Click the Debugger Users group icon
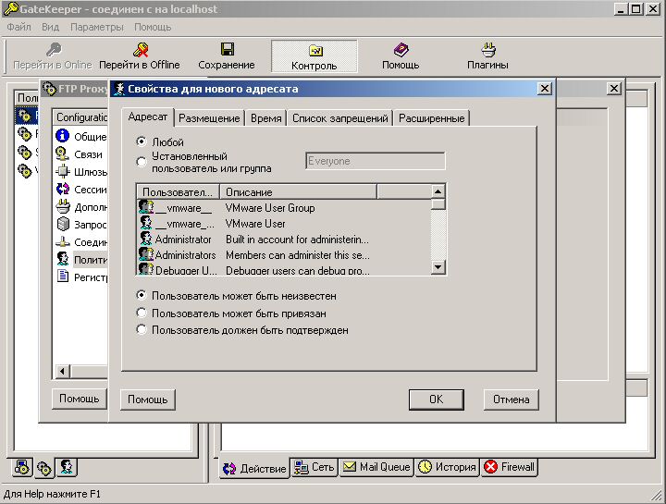 click(146, 269)
